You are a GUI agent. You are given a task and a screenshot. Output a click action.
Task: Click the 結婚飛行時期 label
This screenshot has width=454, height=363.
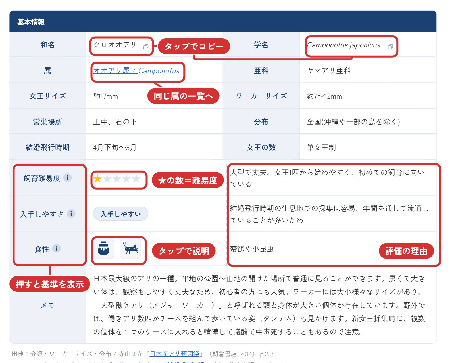(x=47, y=148)
